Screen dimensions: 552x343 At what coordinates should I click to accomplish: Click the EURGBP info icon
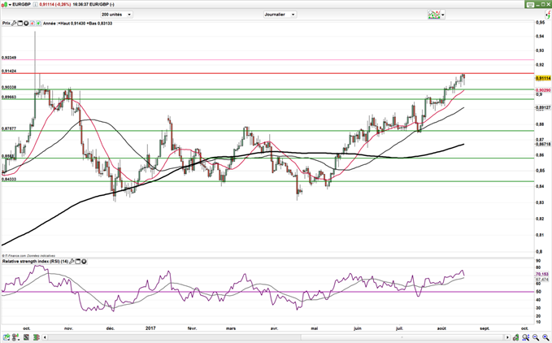(x=35, y=5)
